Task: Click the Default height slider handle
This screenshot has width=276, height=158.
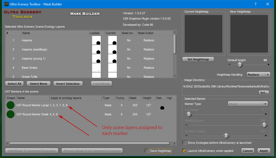Action: pos(239,65)
